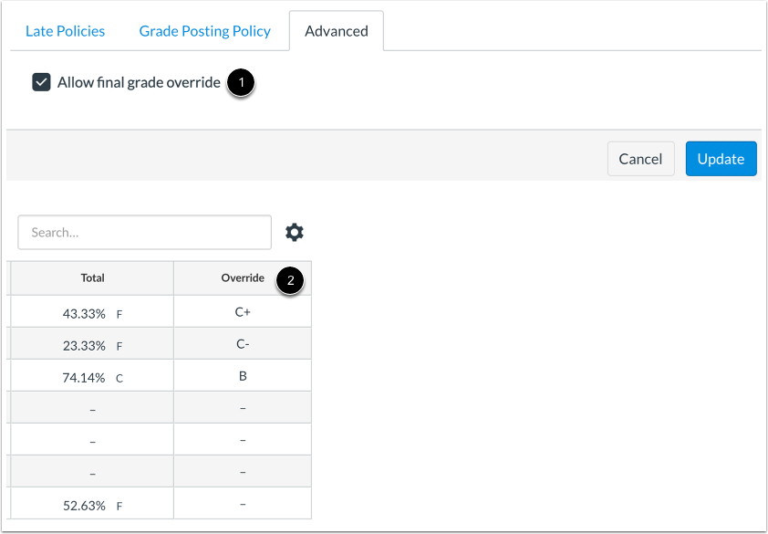Select the B override grade cell
The image size is (768, 534).
tap(243, 375)
